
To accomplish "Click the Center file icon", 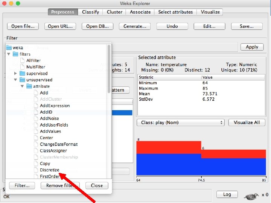I will tap(36, 138).
